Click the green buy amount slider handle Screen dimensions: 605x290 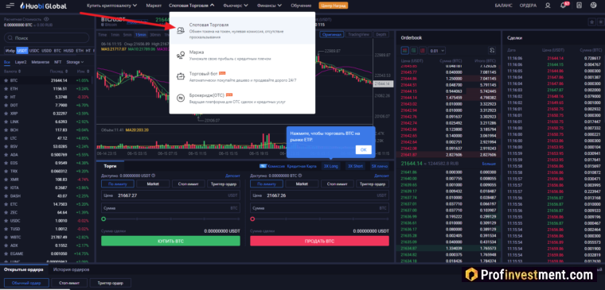(x=103, y=218)
